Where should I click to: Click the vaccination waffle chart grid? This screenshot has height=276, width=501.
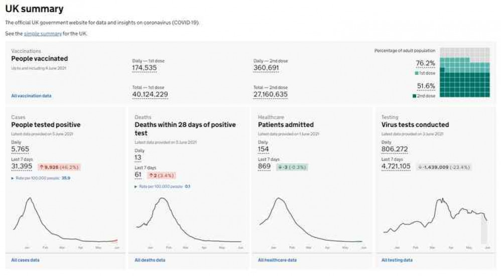tap(464, 73)
